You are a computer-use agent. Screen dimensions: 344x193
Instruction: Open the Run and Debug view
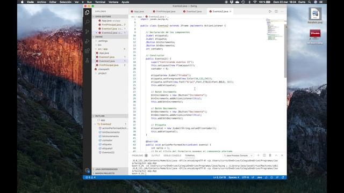coord(87,41)
